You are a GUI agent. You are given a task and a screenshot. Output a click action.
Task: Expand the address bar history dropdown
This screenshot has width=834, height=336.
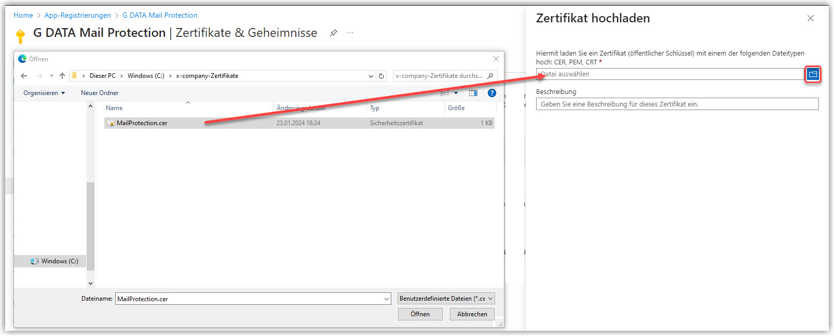pos(371,76)
